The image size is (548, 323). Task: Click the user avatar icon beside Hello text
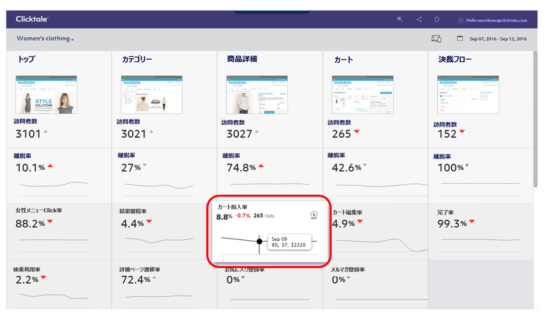[461, 20]
